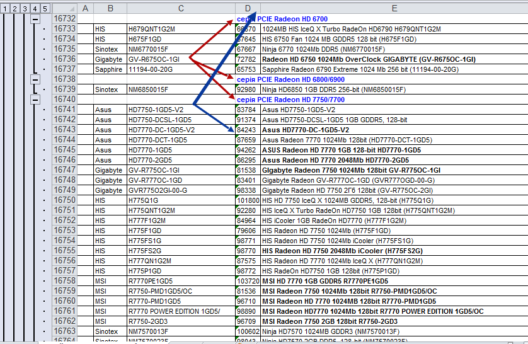Click heading 'серія PCIE Radeon HD 7750/7700'
Viewport: 528px width, 344px height.
click(x=290, y=100)
